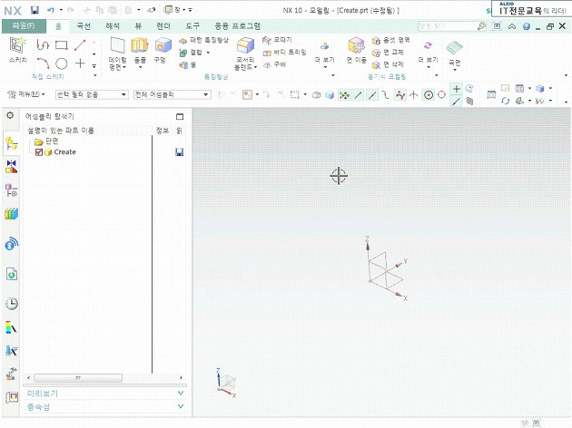Screen dimensions: 572x428
Task: Launch the Edge Blend (모서리 블렌드) tool
Action: tap(245, 53)
